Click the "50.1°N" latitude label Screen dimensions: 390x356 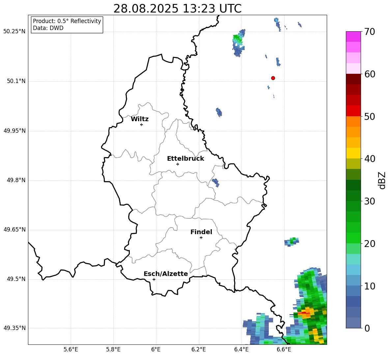coord(16,81)
